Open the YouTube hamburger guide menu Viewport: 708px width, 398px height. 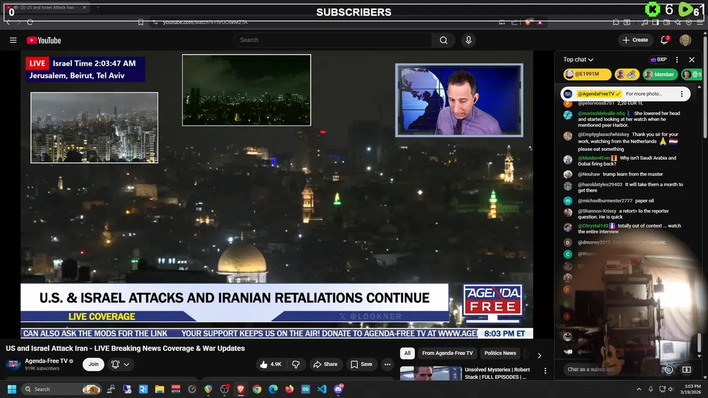coord(13,40)
